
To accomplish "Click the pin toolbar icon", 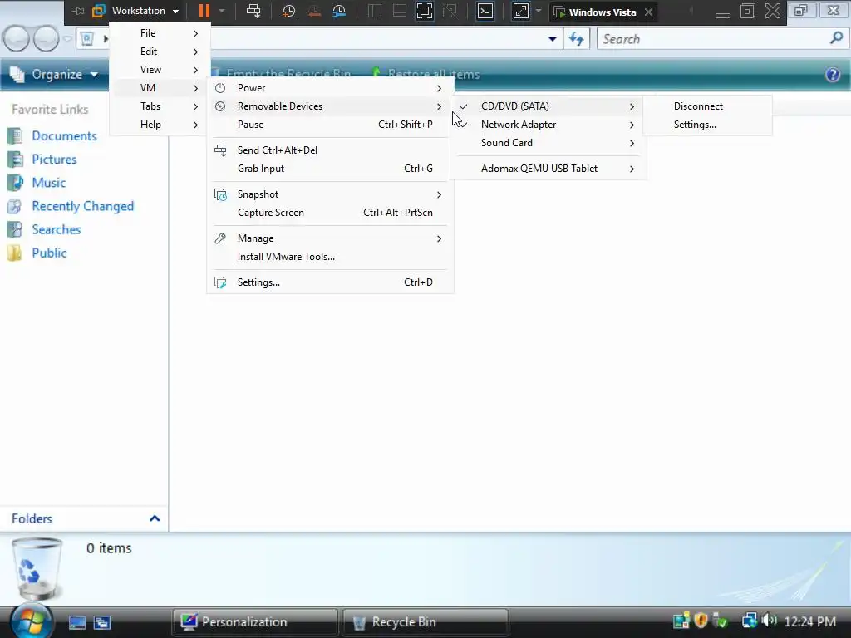I will (79, 11).
